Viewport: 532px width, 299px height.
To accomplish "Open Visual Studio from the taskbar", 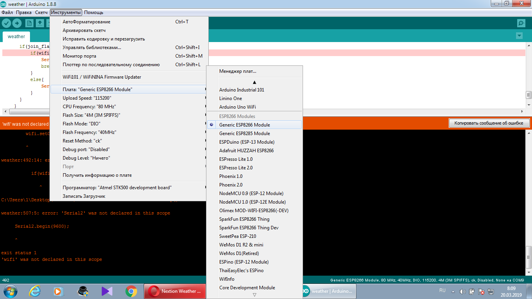I will (107, 291).
